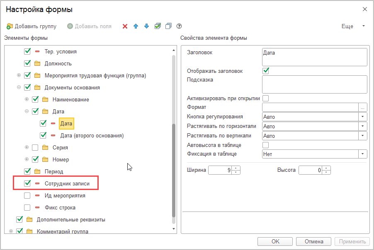Toggle the 'Мероприятия трудовая функция (группа)' checkbox
The image size is (374, 250).
pyautogui.click(x=27, y=75)
